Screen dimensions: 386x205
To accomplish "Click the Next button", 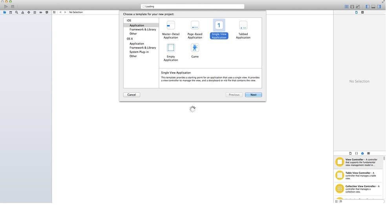I will click(253, 95).
